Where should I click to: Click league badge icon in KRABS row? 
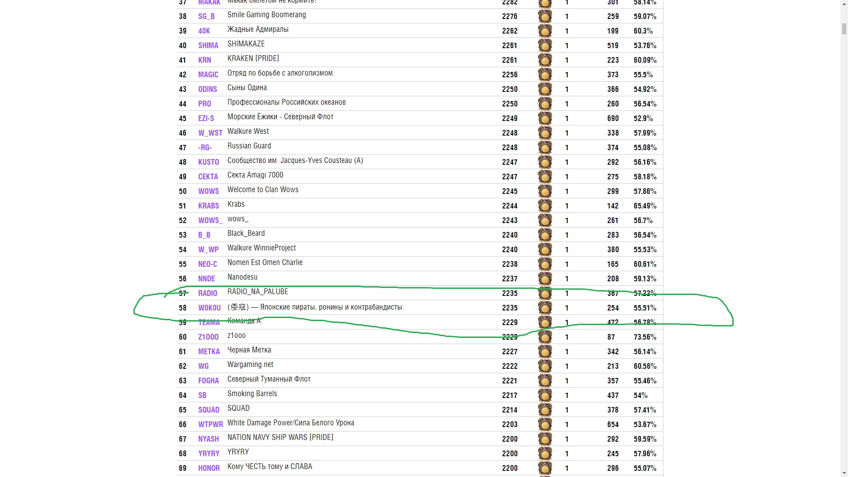[545, 206]
